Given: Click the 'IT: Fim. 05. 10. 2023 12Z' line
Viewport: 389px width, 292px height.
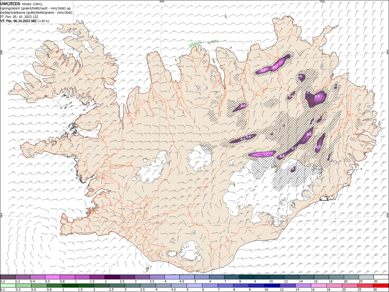Looking at the screenshot, I should click(x=19, y=17).
